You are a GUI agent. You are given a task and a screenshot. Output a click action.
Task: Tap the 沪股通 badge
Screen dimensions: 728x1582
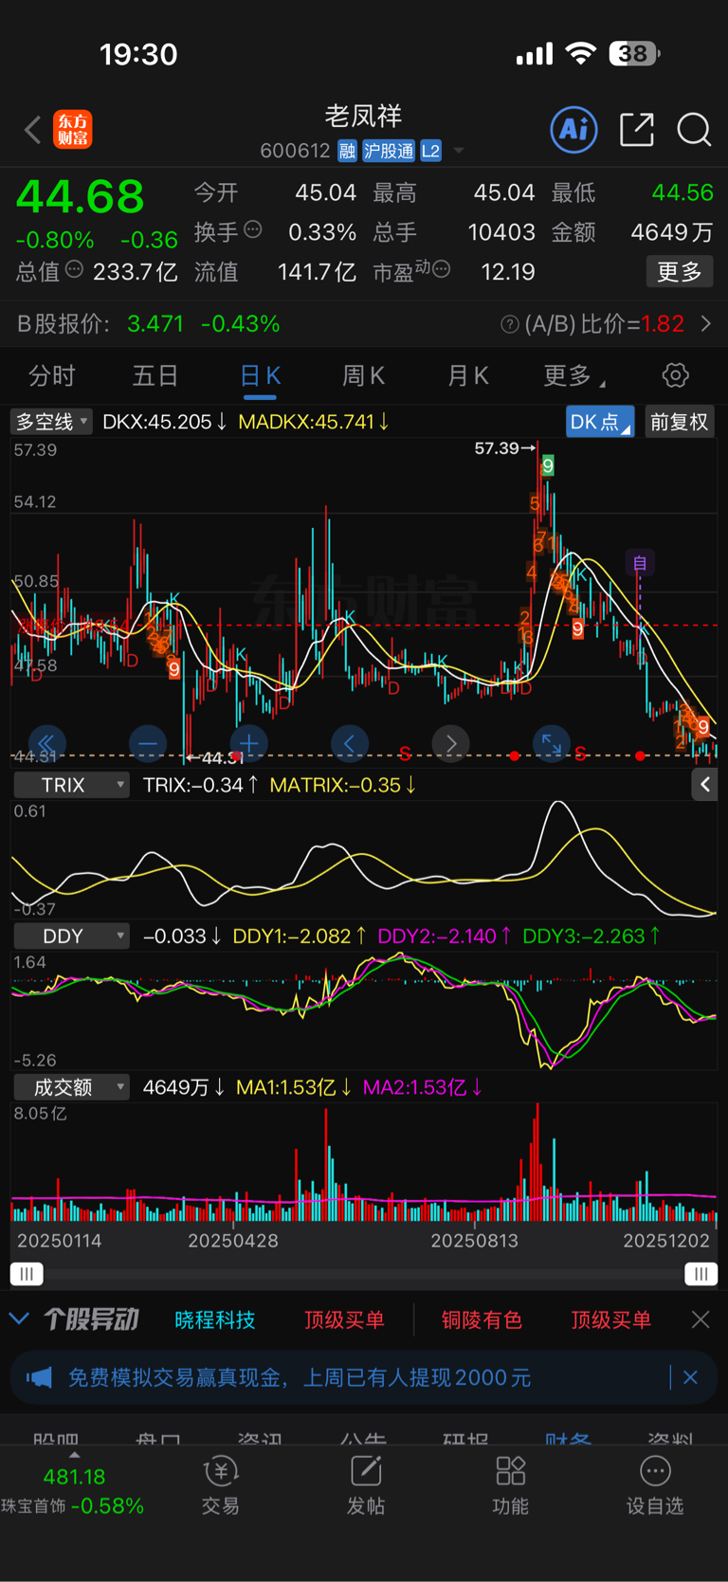[x=389, y=151]
